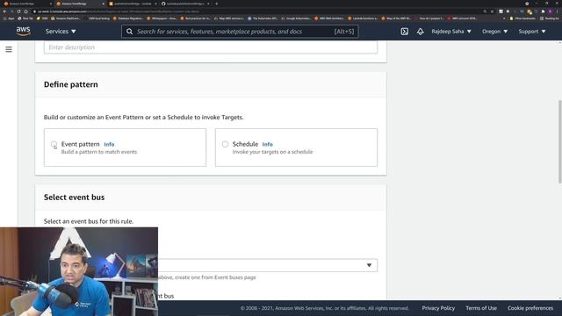Open the Support menu
The image size is (562, 316).
pyautogui.click(x=532, y=32)
